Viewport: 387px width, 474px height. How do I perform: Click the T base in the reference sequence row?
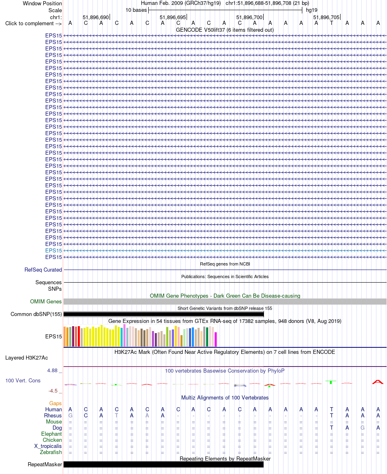pyautogui.click(x=332, y=23)
